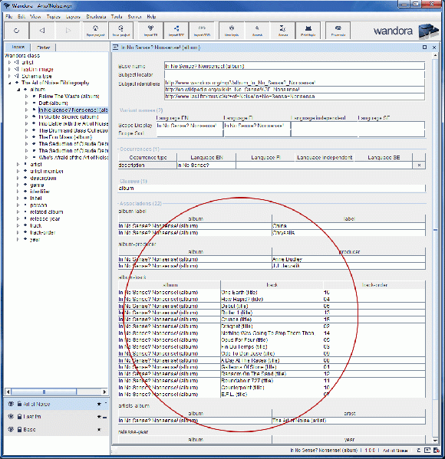
Task: Open the Topics menu
Action: tap(53, 17)
